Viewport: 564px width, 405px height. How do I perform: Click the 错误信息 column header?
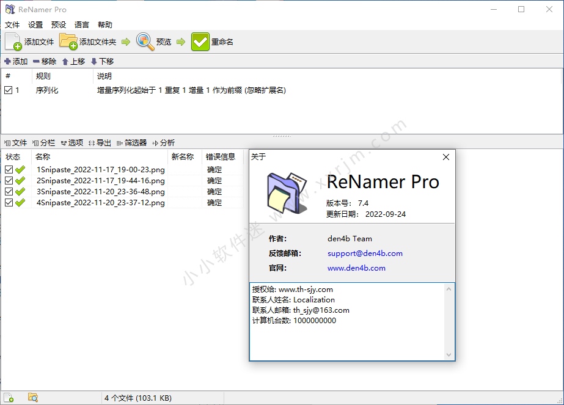tap(222, 157)
